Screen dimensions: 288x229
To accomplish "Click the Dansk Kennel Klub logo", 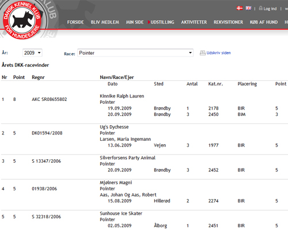I will 22,20.
